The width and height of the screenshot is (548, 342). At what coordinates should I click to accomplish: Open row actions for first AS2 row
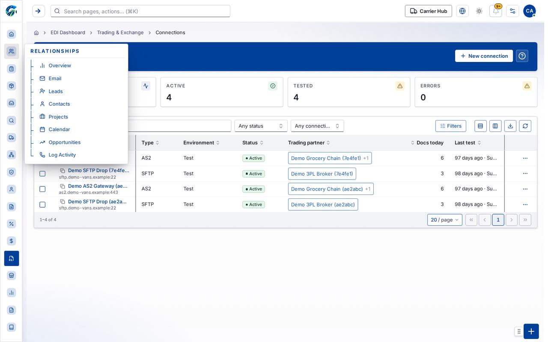point(525,158)
